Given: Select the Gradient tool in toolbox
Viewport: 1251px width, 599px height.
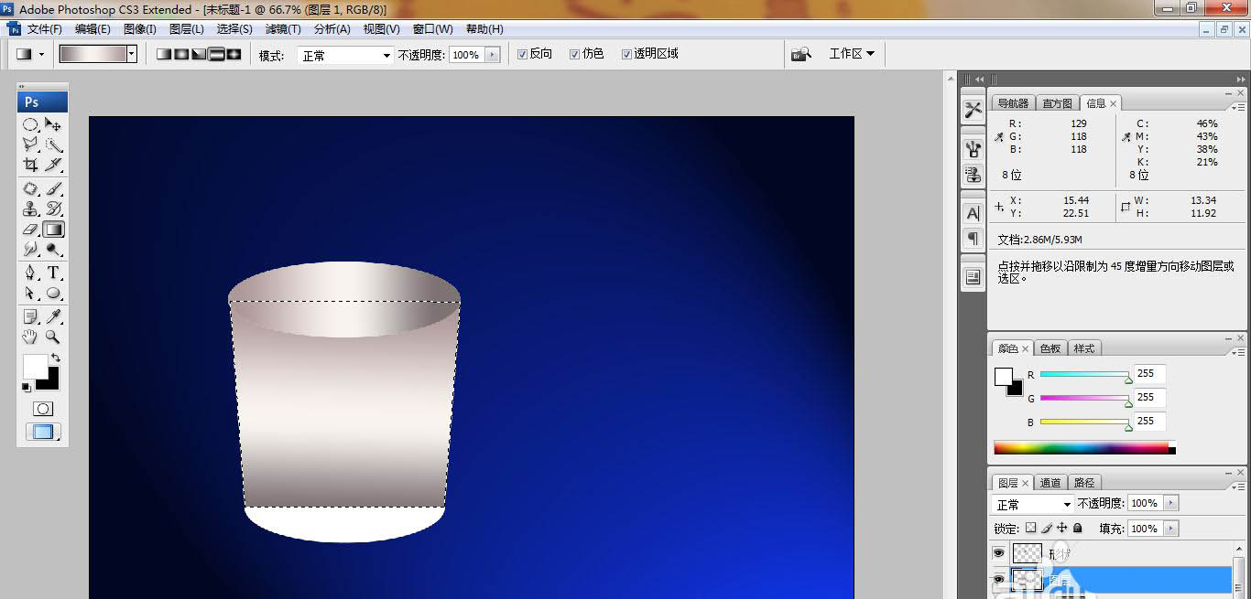Looking at the screenshot, I should pos(54,229).
